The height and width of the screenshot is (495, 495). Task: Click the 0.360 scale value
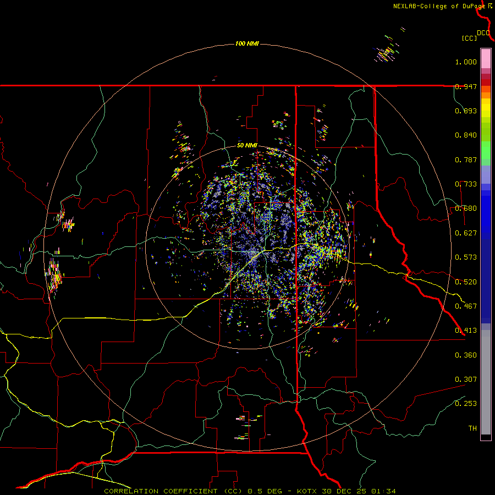[x=466, y=355]
